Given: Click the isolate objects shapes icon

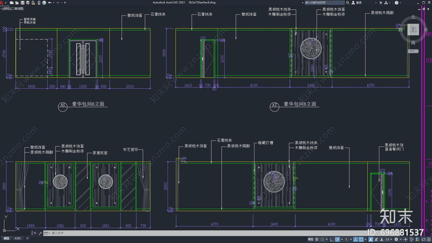Looking at the screenshot, I should click(x=412, y=239).
